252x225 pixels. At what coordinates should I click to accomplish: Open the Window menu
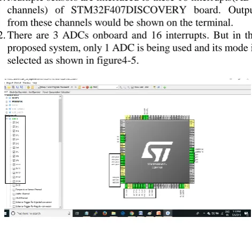click(x=27, y=83)
